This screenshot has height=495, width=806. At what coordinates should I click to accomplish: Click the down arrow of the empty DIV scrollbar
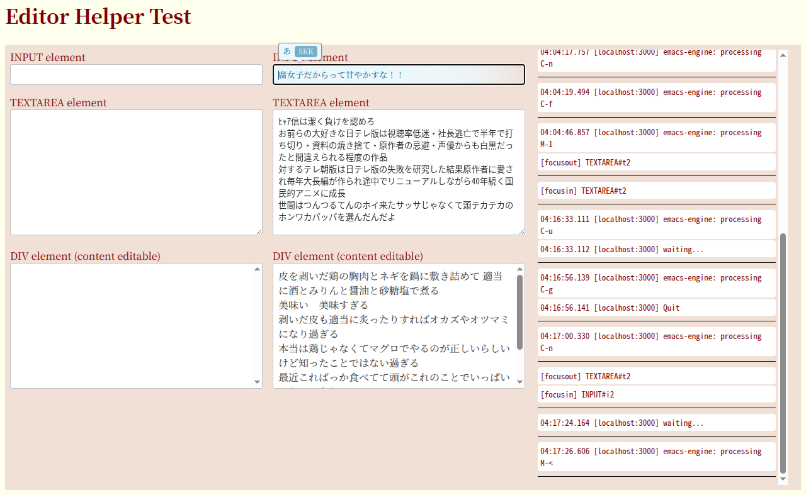257,382
